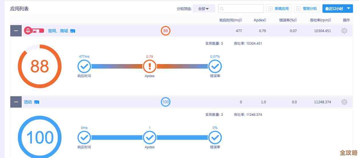Viewport: 359px width, 158px height.
Task: Sort by 吞吐率(rpm) column arrows
Action: (x=330, y=20)
